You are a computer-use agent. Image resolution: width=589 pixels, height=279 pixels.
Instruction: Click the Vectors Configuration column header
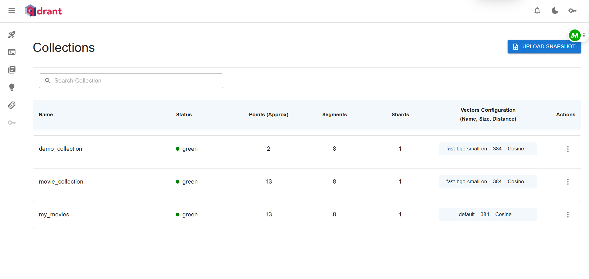(x=488, y=114)
